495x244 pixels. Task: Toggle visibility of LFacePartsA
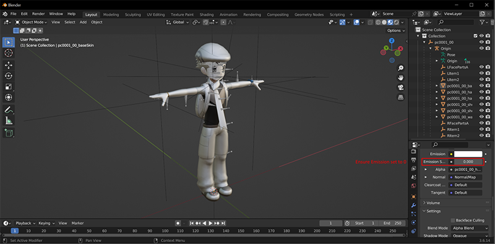coord(482,67)
